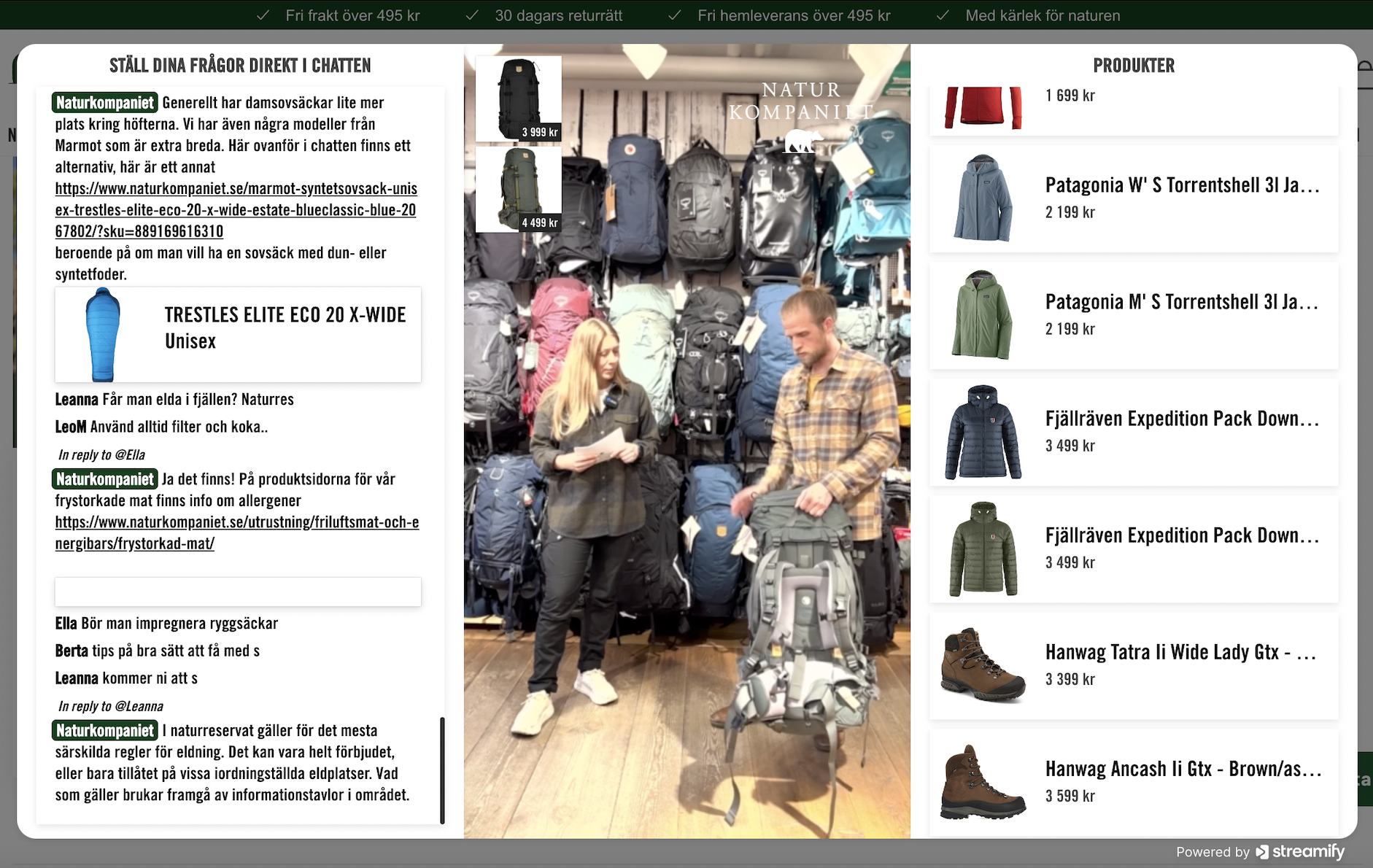Open the Marmot Trestles Elite sleeping bag link
This screenshot has width=1373, height=868.
(236, 210)
